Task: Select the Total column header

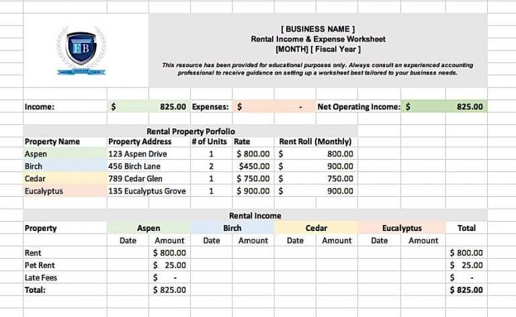Action: click(x=467, y=228)
